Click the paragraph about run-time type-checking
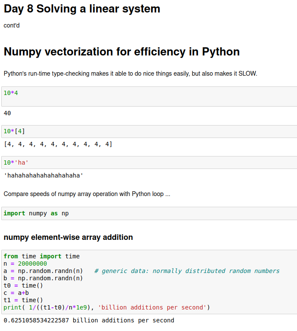 [x=130, y=74]
